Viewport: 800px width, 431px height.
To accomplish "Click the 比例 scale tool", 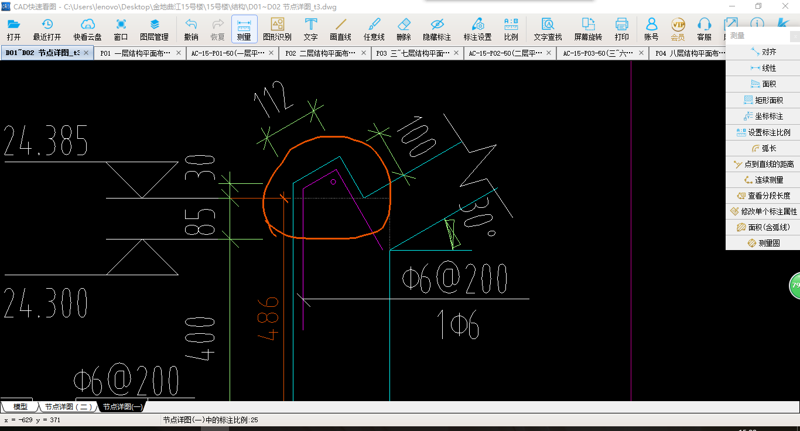I will click(x=511, y=29).
